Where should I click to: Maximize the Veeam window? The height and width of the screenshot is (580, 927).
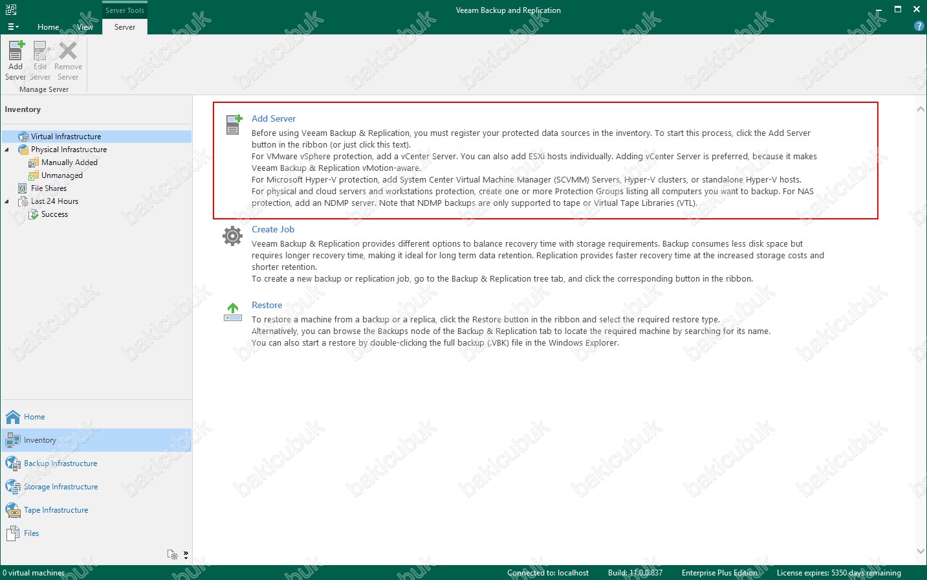pos(898,9)
